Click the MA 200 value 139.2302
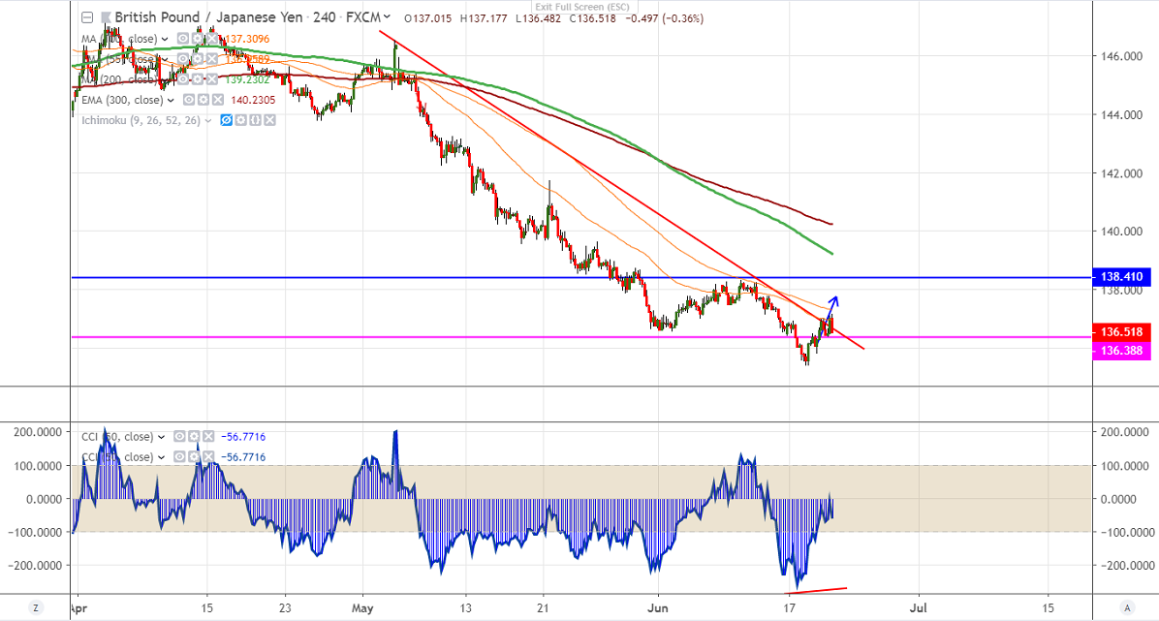This screenshot has width=1159, height=621. (x=247, y=79)
